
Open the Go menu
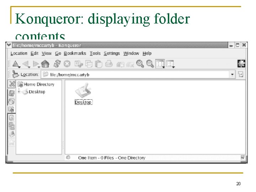point(58,53)
